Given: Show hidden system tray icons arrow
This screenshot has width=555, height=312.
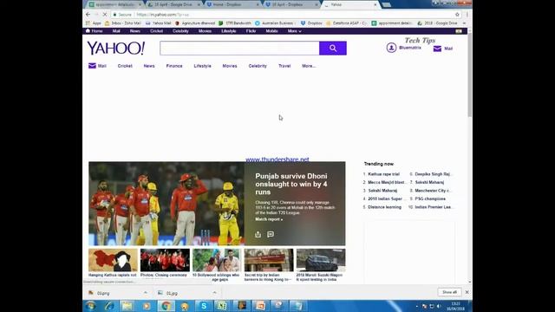Looking at the screenshot, I should click(417, 306).
